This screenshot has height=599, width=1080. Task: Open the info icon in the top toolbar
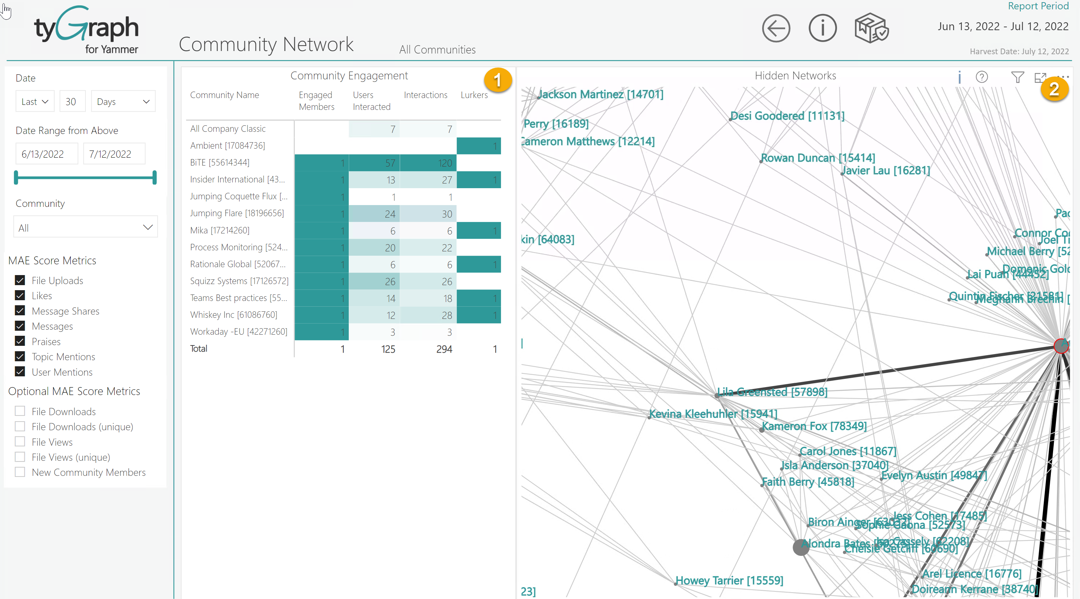click(x=822, y=28)
